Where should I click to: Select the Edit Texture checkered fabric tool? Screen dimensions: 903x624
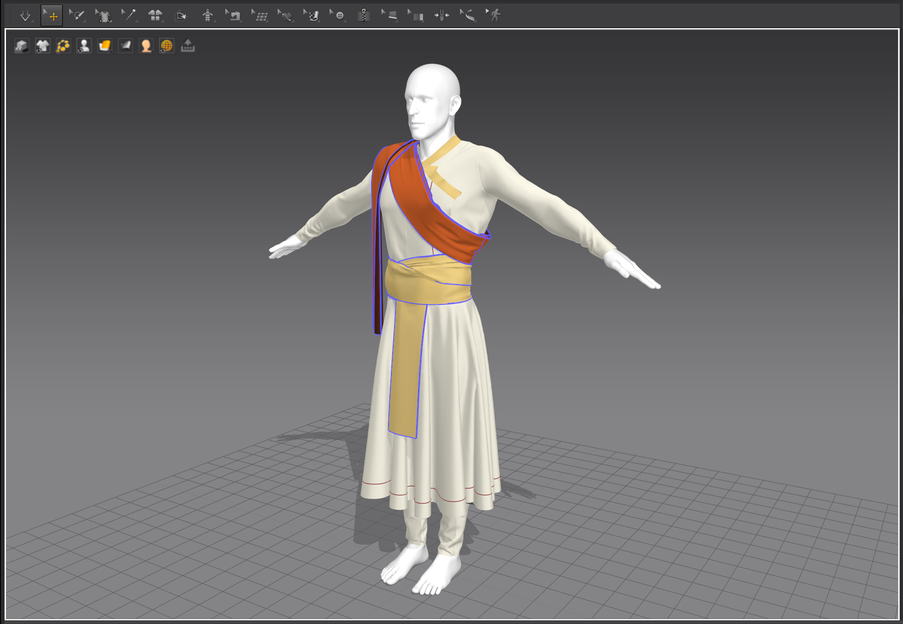[312, 16]
